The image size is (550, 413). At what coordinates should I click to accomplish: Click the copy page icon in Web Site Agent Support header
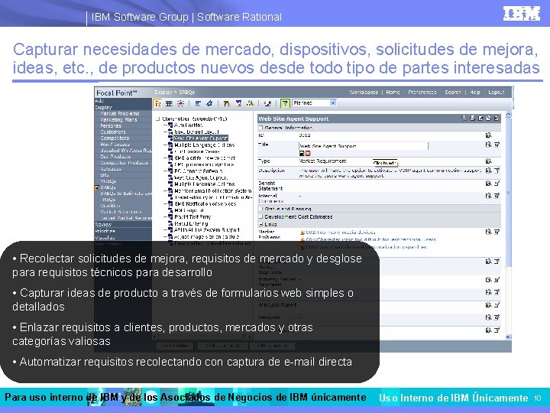point(488,118)
